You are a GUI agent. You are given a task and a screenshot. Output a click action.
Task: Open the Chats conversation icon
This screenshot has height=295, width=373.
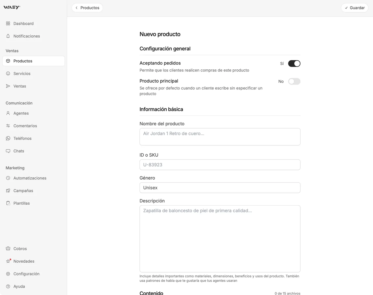pyautogui.click(x=8, y=151)
